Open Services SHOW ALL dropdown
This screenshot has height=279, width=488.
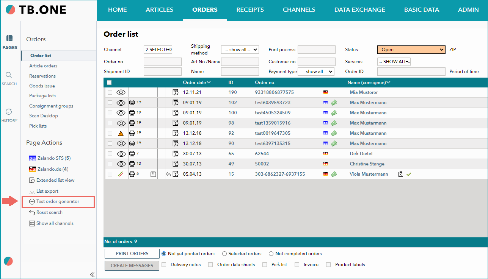pos(394,62)
